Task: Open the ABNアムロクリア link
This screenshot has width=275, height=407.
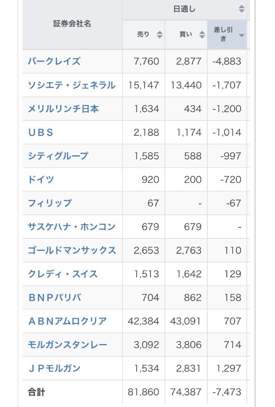Action: pos(67,321)
